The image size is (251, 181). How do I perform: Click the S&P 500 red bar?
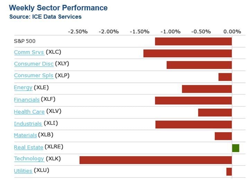click(193, 41)
